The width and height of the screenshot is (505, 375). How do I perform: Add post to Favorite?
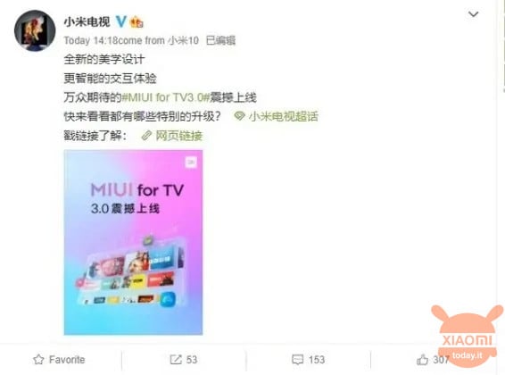tap(59, 360)
